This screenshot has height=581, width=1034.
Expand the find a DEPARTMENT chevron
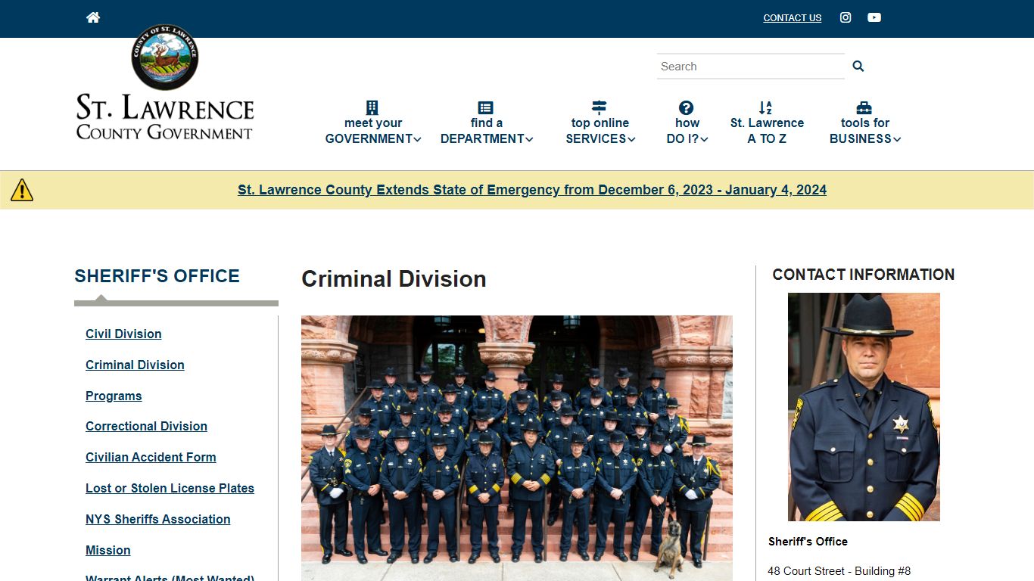pyautogui.click(x=529, y=139)
